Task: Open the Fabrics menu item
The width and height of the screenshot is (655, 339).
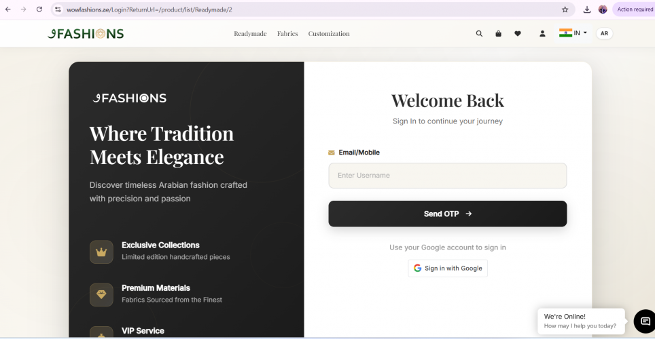Action: 287,34
